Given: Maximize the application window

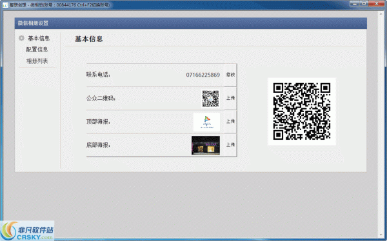Looking at the screenshot, I should (364, 3).
